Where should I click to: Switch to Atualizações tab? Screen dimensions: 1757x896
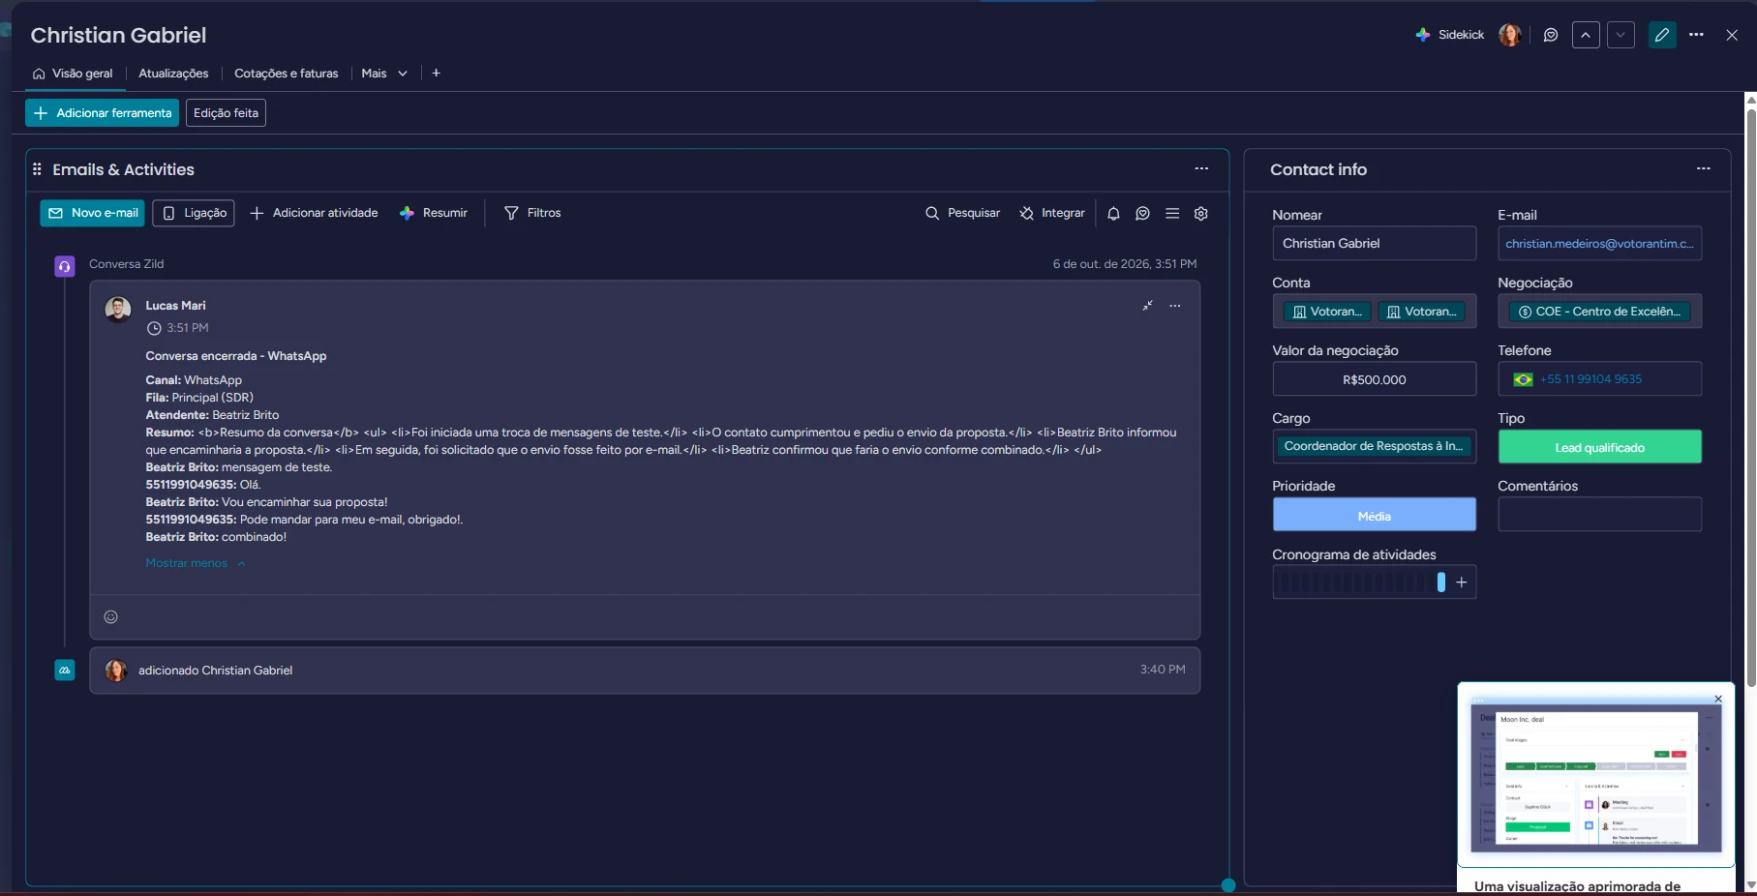click(173, 74)
